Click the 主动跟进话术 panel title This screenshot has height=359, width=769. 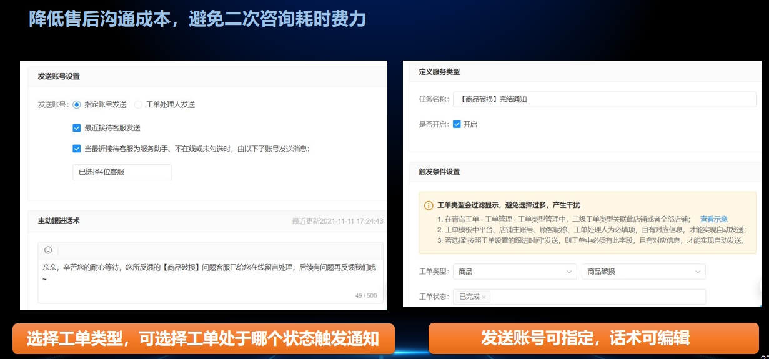click(59, 221)
